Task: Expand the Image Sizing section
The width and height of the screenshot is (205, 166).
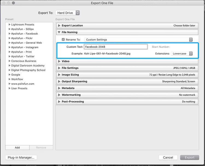Action: click(x=59, y=75)
